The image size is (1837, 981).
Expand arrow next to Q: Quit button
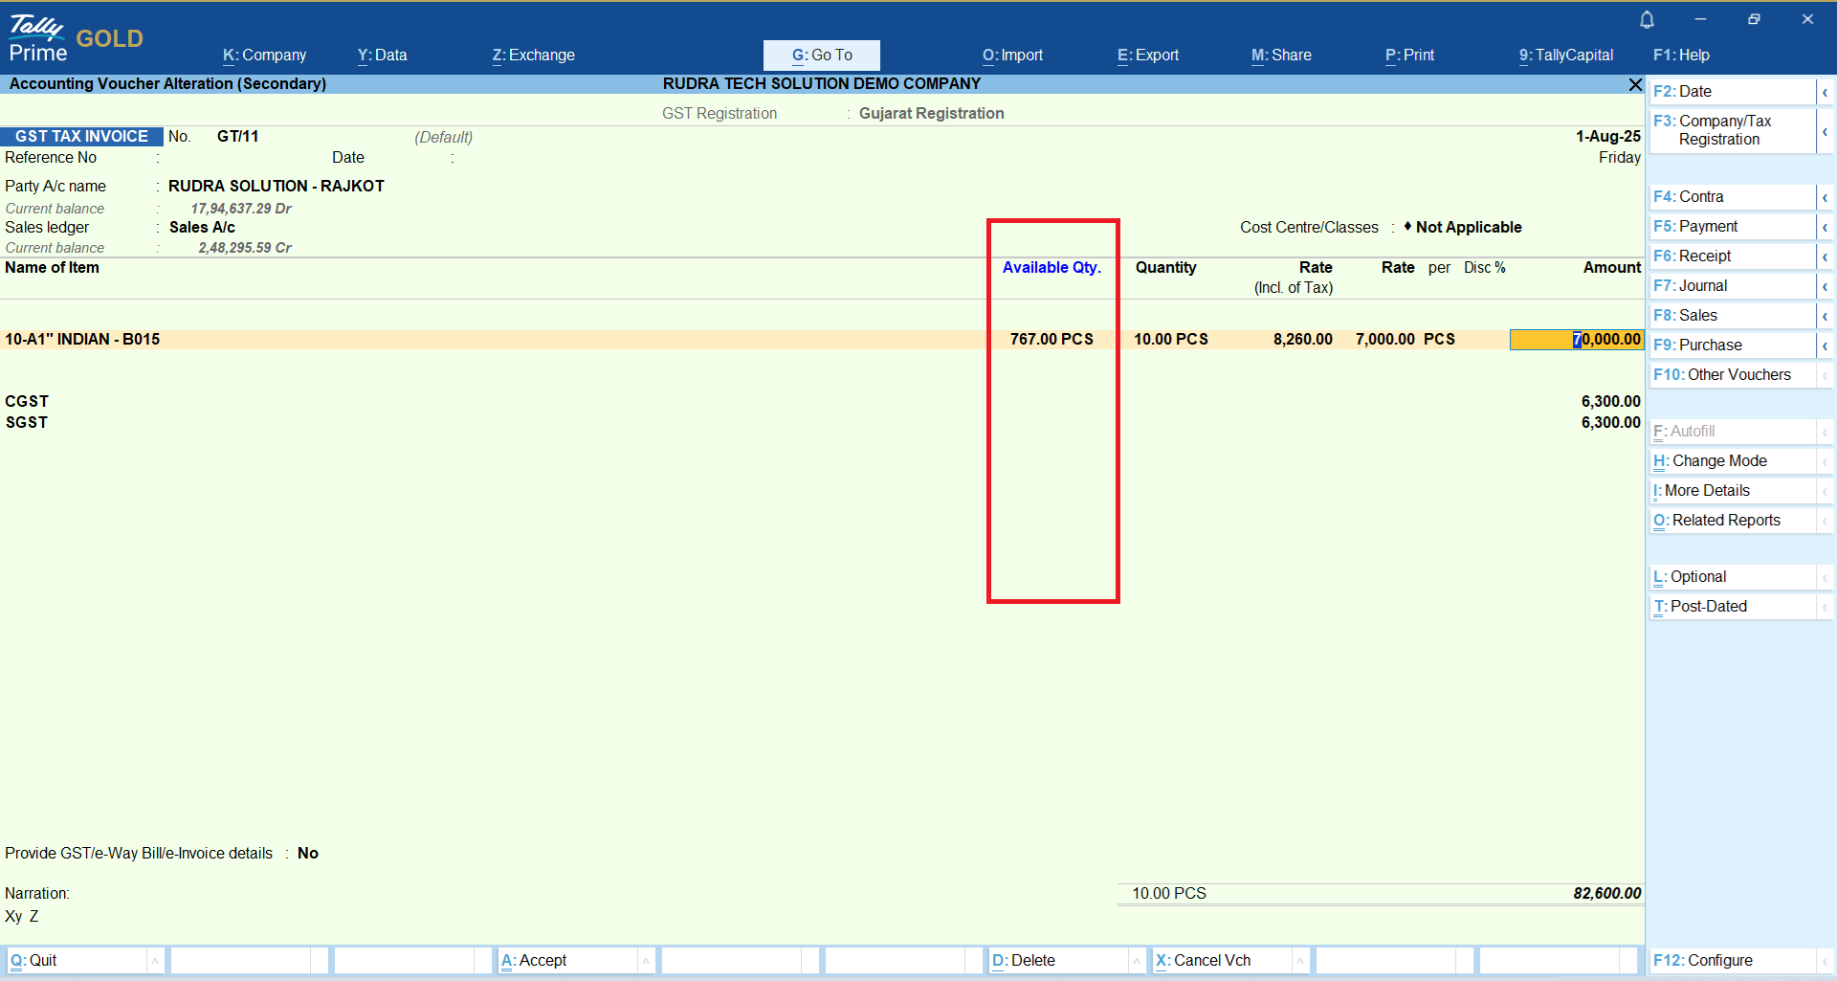coord(155,960)
